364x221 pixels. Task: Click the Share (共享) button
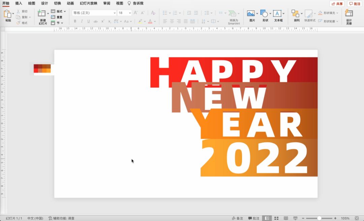pyautogui.click(x=337, y=4)
